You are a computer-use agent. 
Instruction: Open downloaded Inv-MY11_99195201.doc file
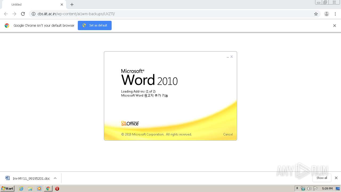point(31,178)
